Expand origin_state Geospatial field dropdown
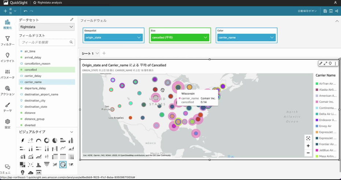Screen dimensions: 341x180 pos(139,38)
